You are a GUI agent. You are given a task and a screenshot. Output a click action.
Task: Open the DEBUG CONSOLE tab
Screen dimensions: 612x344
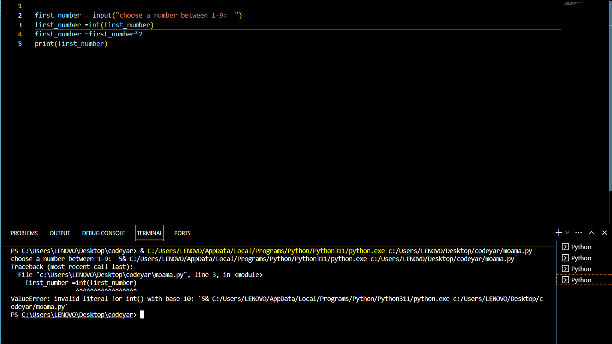[103, 233]
